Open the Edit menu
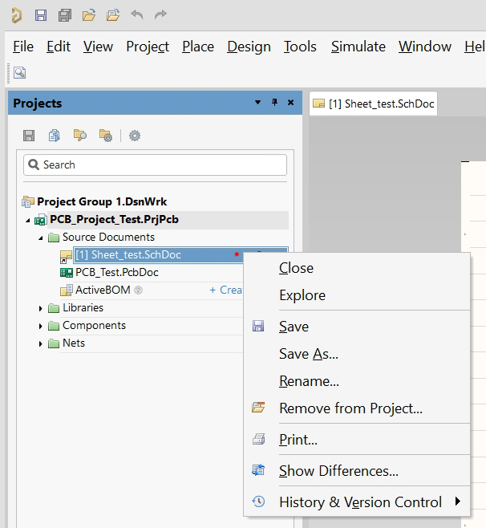The height and width of the screenshot is (528, 486). click(59, 47)
